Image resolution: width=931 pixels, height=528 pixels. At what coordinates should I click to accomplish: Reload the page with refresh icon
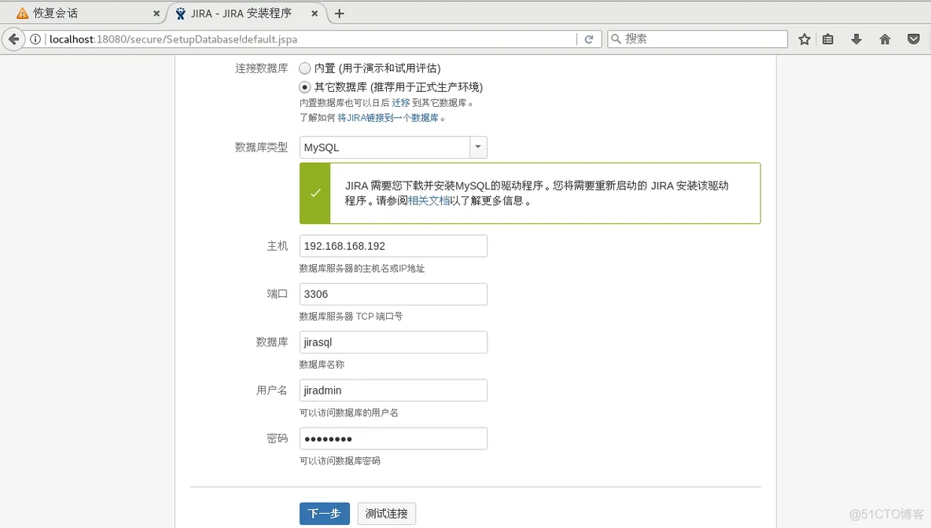click(x=589, y=39)
